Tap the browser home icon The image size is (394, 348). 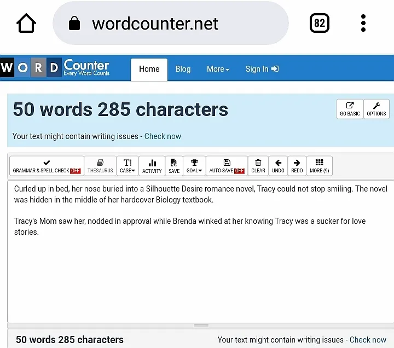(x=26, y=24)
